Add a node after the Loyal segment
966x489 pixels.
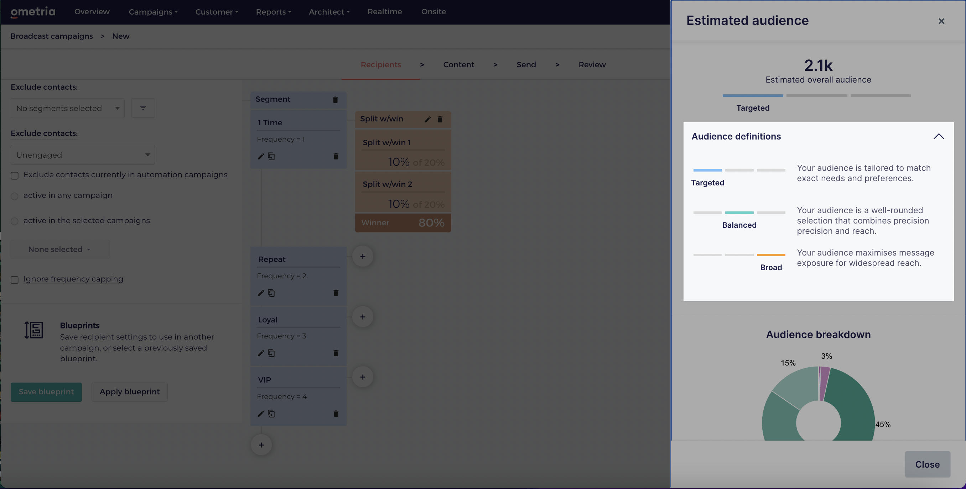pos(363,317)
